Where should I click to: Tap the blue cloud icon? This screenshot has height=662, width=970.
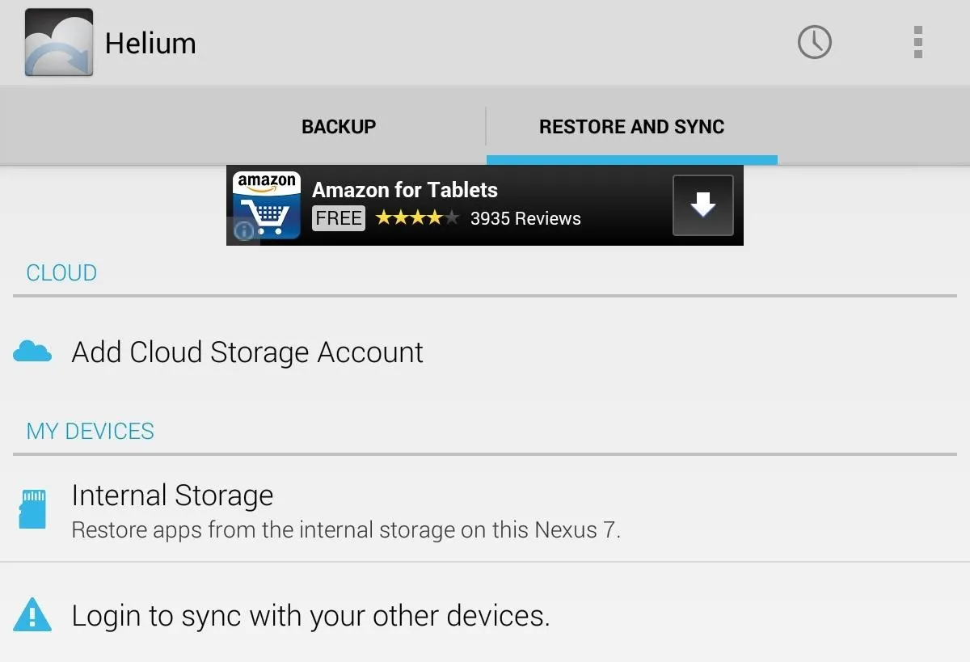(32, 352)
